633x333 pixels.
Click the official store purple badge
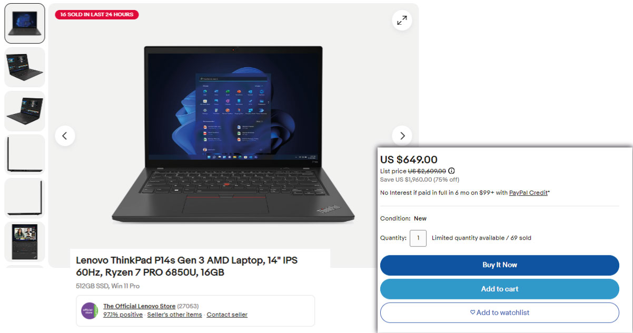coord(90,310)
